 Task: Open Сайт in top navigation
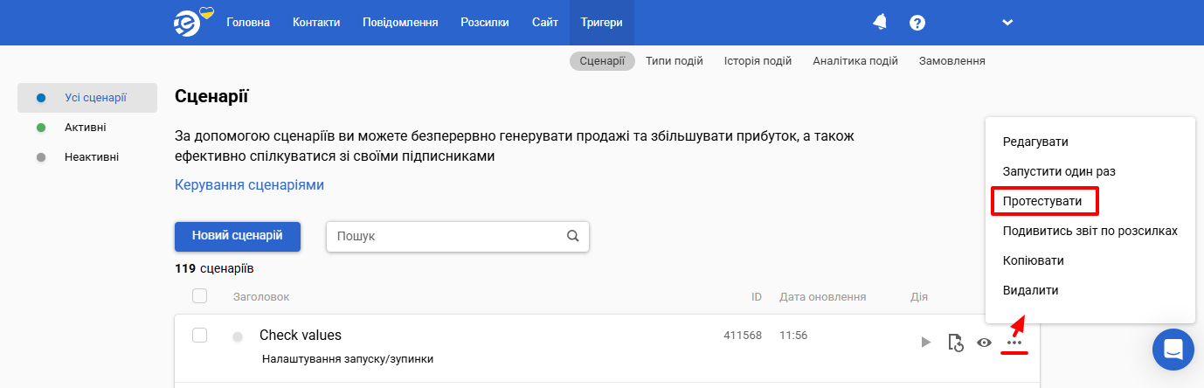point(545,23)
